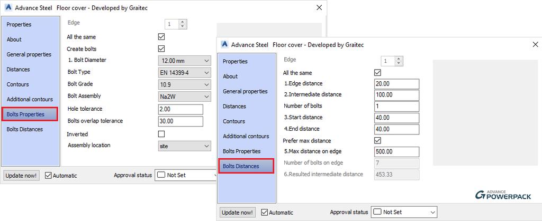The image size is (542, 221).
Task: Click the Advance Steel logo in back window title
Action: [9, 7]
